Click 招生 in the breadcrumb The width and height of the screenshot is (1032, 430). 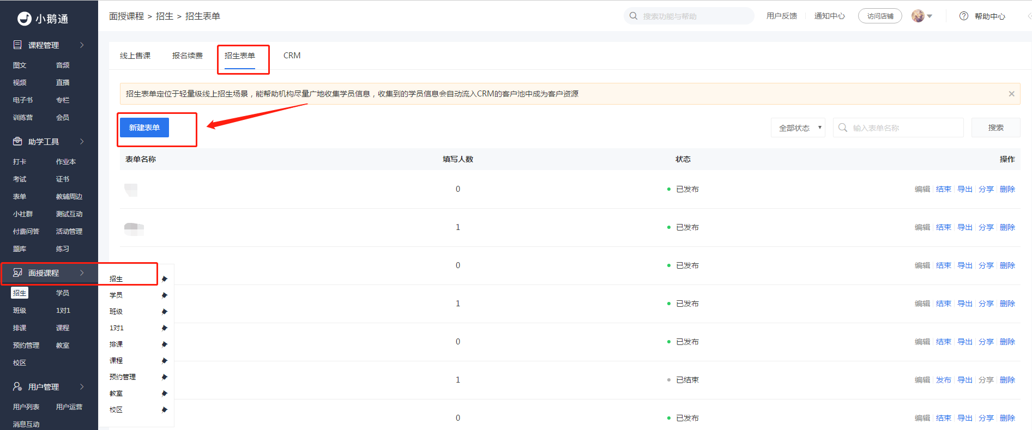(x=165, y=16)
